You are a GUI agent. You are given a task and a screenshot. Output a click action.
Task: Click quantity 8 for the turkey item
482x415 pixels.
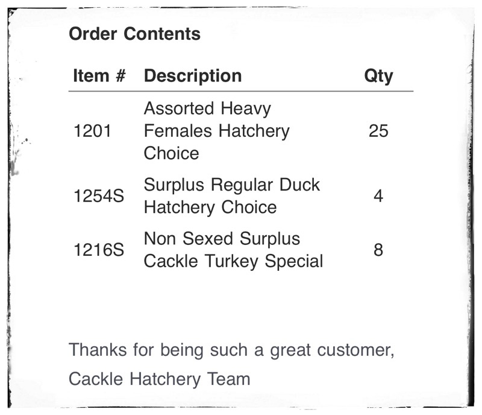[378, 250]
